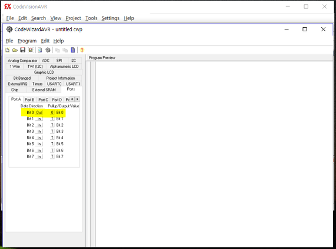Open CodeWizardAVR File menu

pos(9,41)
